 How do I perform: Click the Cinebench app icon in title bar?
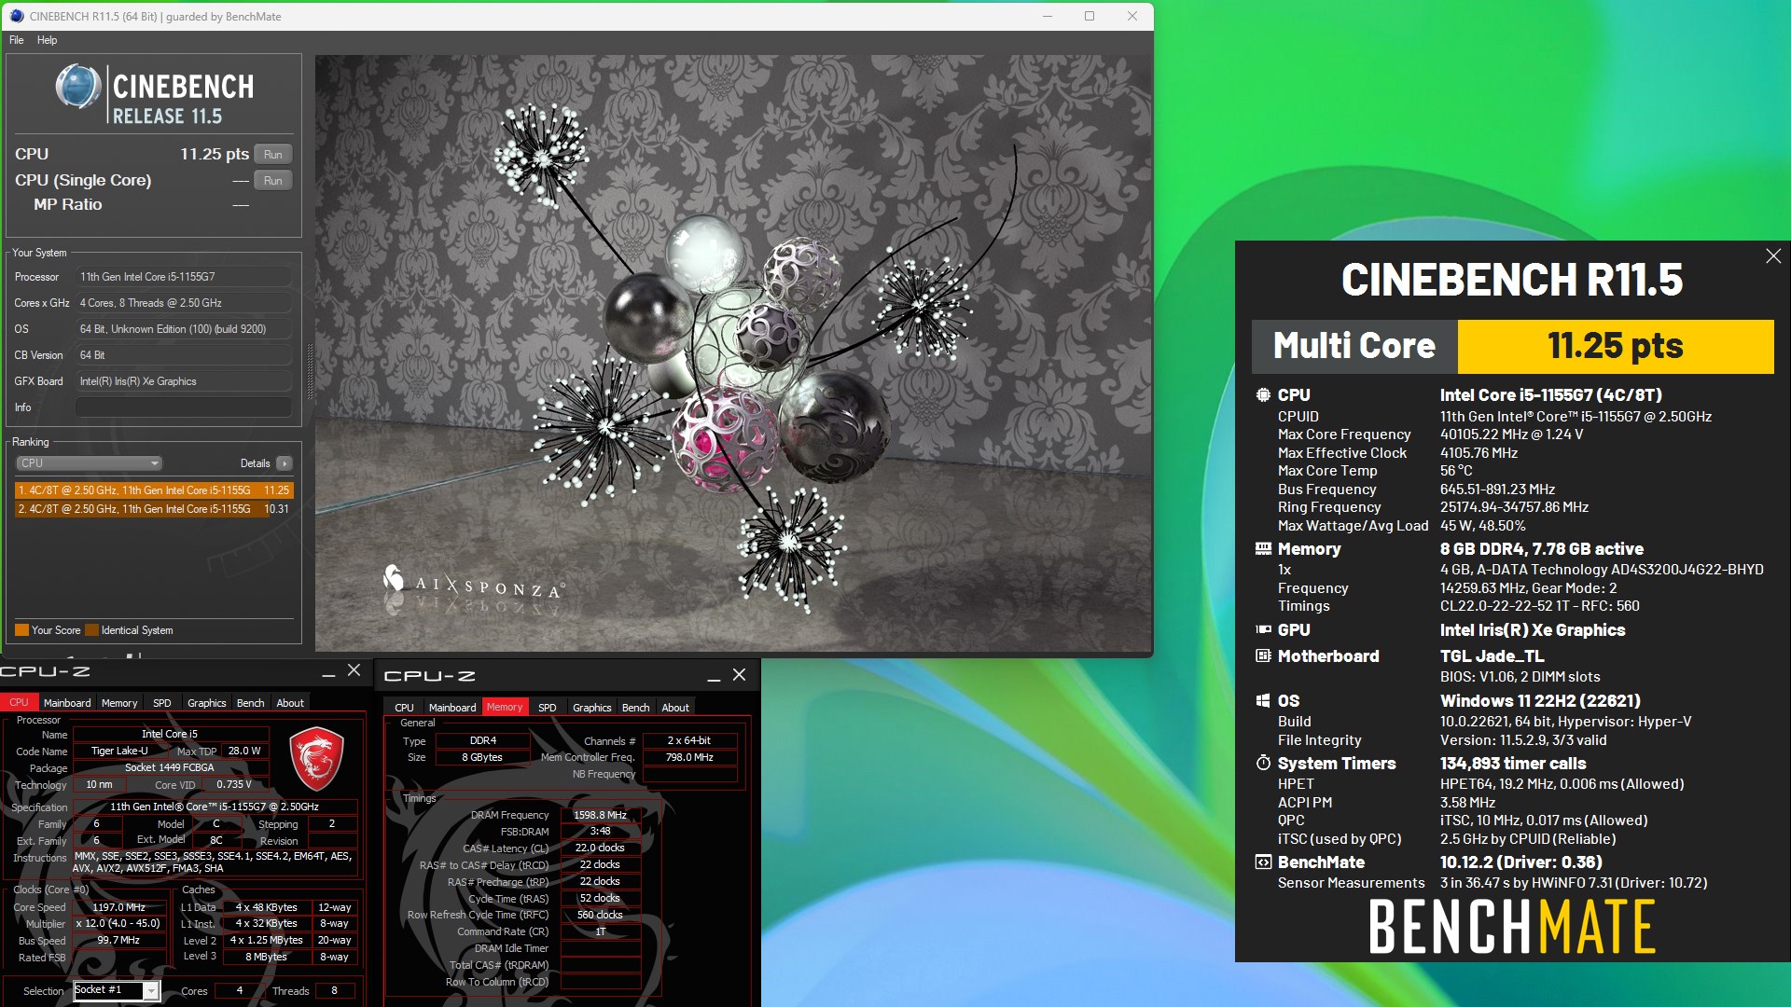pyautogui.click(x=17, y=16)
